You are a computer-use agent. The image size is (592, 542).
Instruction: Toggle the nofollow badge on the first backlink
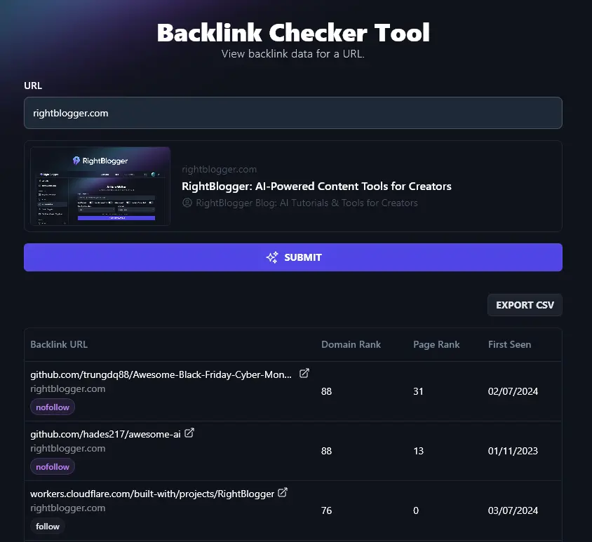point(52,407)
